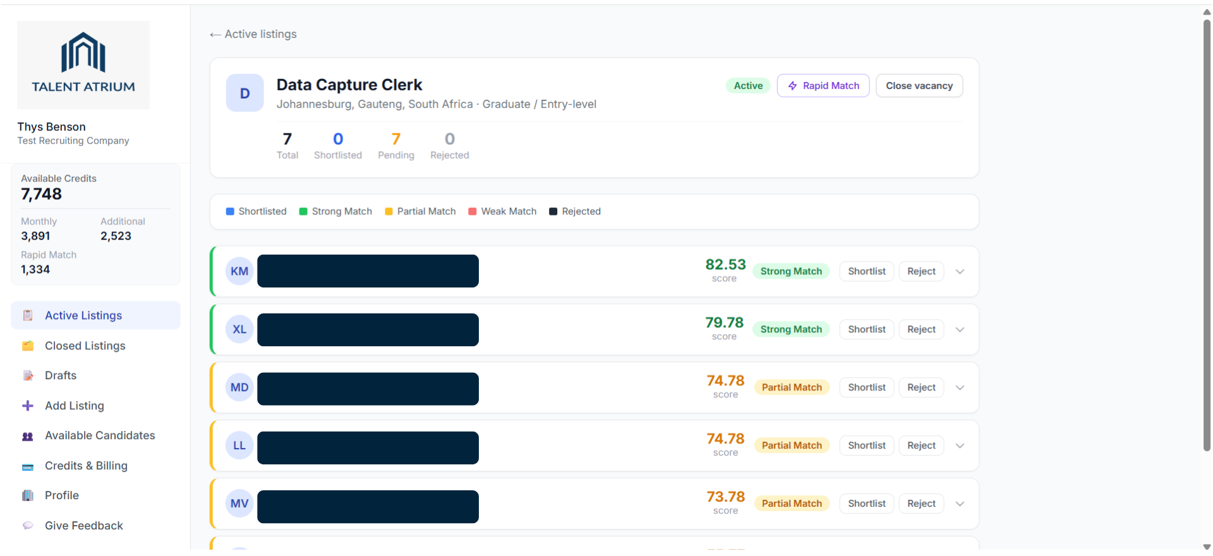Click the dark Rejected legend swatch
The image size is (1213, 556).
coord(553,212)
